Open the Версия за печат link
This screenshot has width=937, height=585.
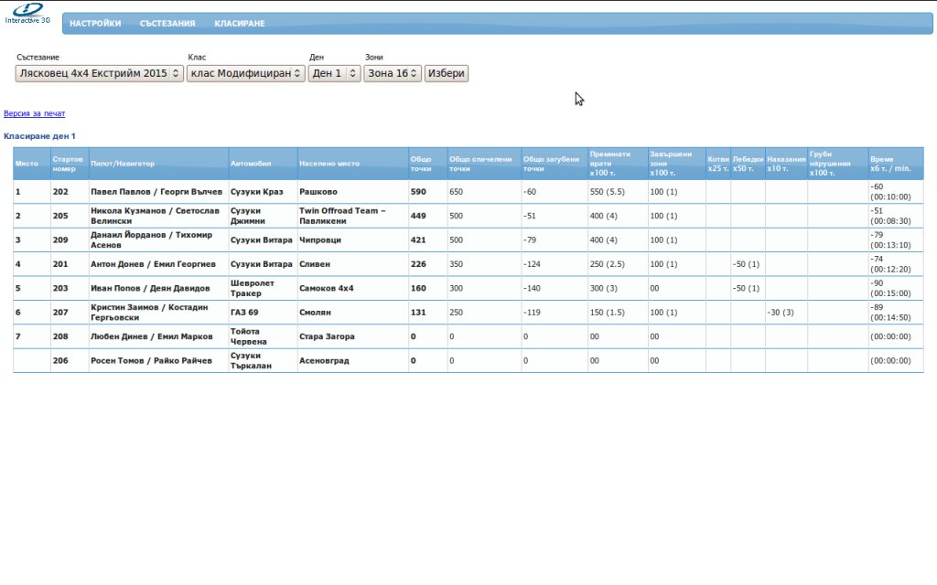(x=34, y=113)
